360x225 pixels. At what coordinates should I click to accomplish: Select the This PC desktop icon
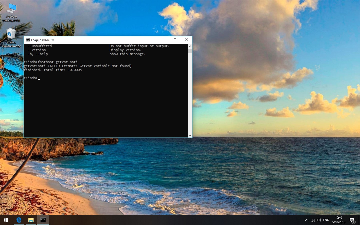(x=11, y=12)
